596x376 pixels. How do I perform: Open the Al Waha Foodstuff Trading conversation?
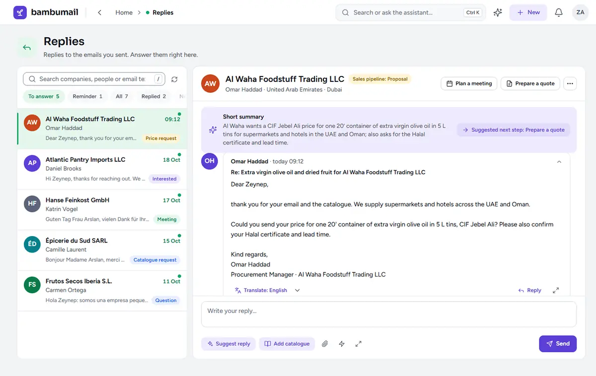102,128
